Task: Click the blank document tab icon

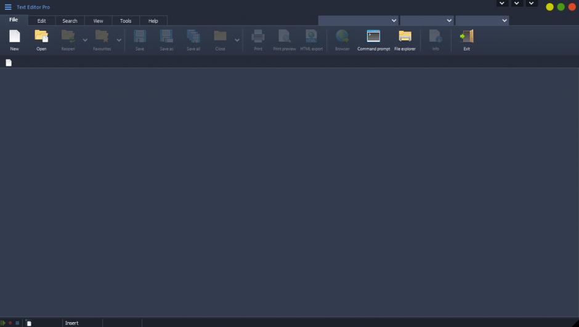Action: click(x=9, y=63)
